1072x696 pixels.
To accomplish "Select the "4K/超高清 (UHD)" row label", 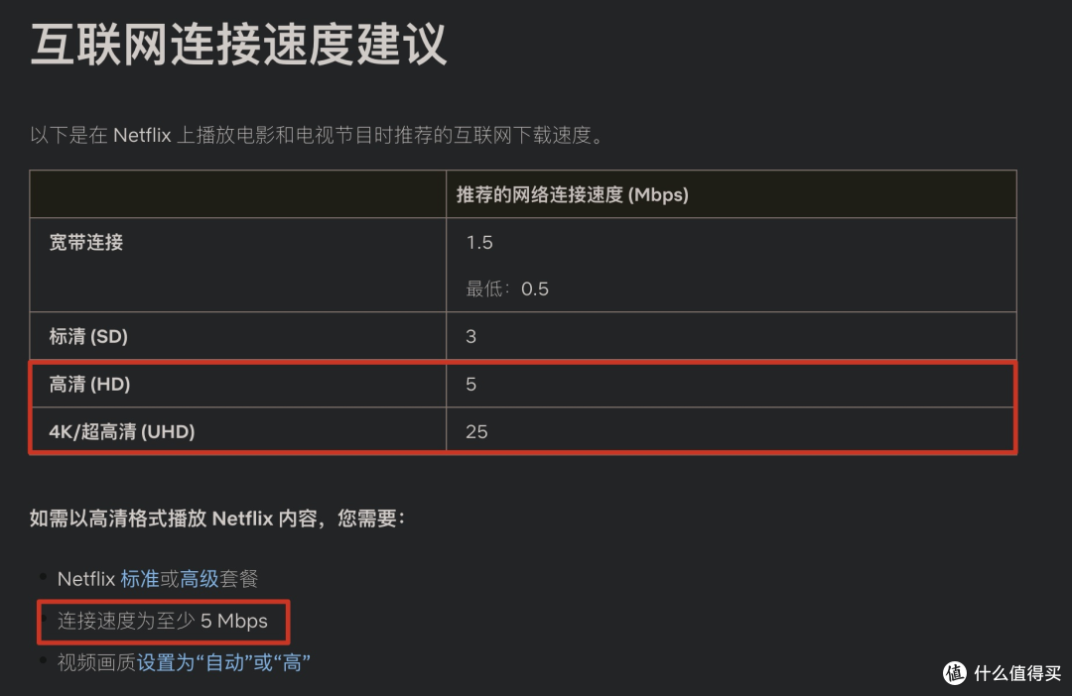I will (122, 432).
